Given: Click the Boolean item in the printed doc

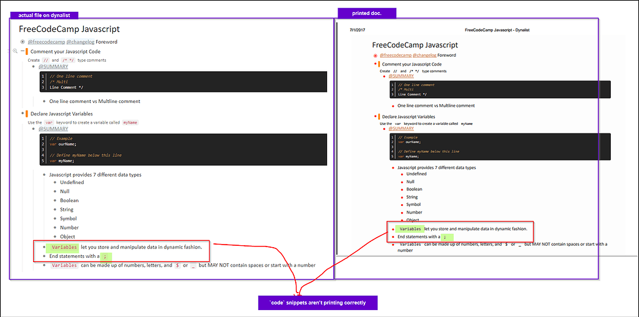Looking at the screenshot, I should pos(414,189).
